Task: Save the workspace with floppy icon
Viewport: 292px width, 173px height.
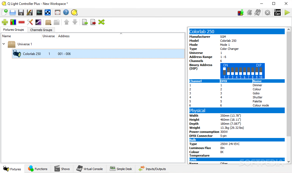Action: click(x=21, y=12)
